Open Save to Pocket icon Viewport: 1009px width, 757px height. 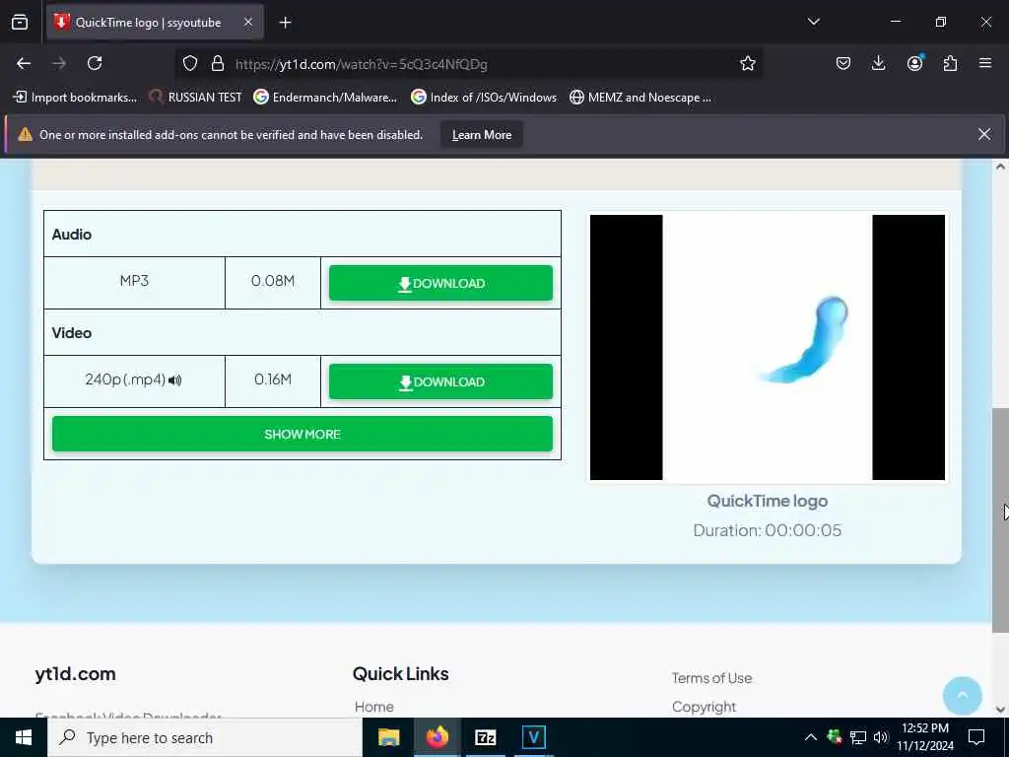point(843,63)
